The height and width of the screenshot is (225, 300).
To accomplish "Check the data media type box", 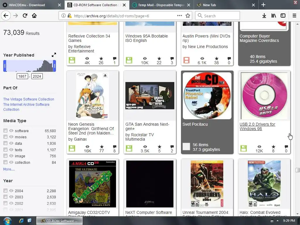I will pyautogui.click(x=5, y=143).
